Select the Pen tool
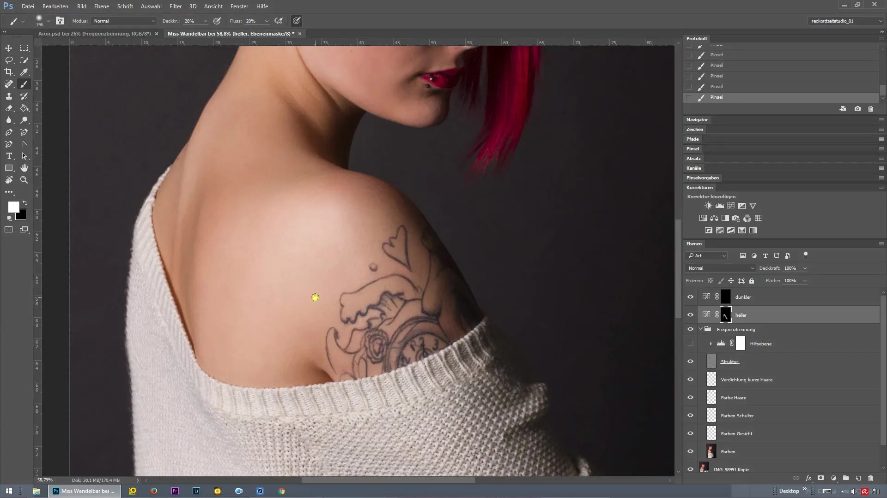Screen dimensions: 887x498 click(9, 132)
